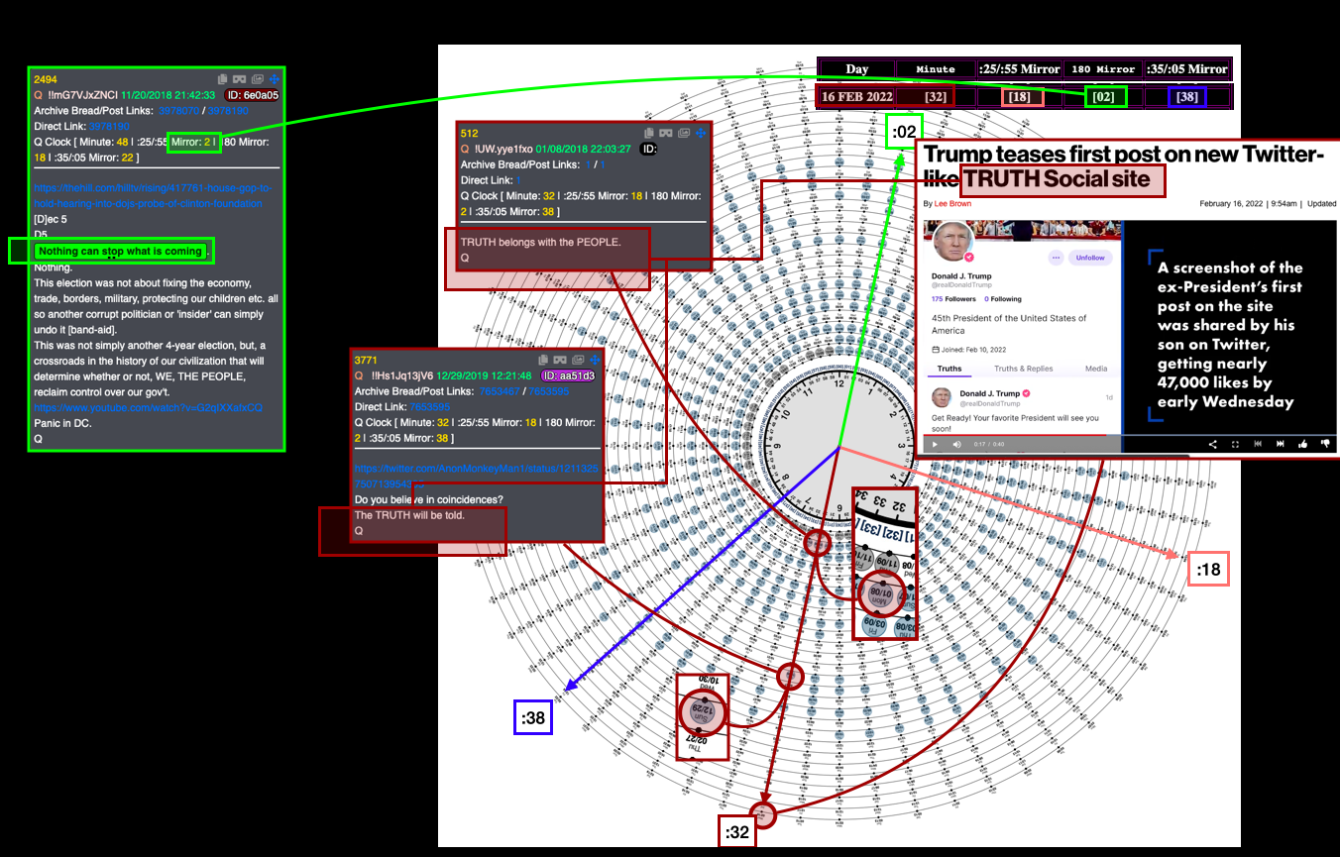Click the blue move arrows on post 512
Screen dimensions: 1340x857
point(701,133)
